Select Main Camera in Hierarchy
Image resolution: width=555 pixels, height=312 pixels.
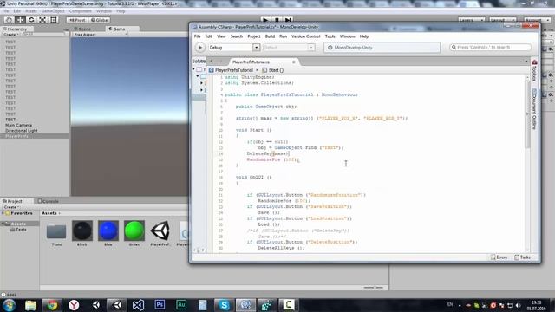[x=18, y=125]
